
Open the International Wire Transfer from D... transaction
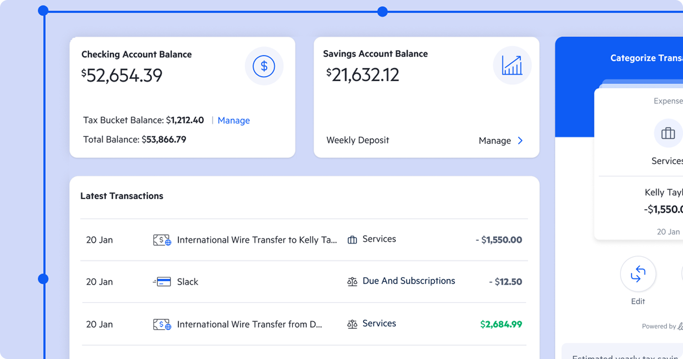250,324
